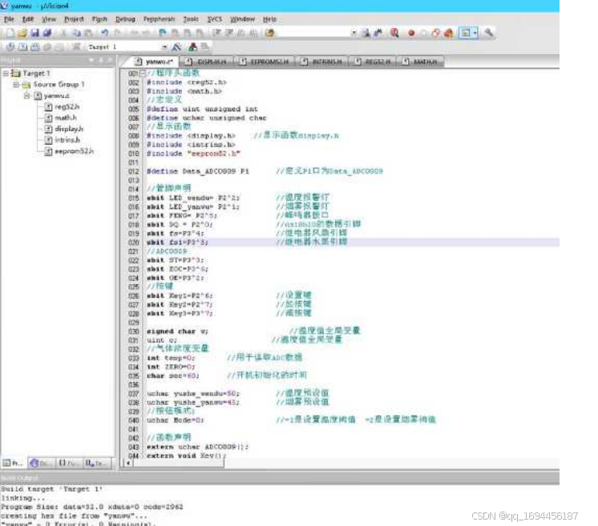Screen dimensions: 598x526
Task: Click the line 'sbit LED_wendu= P2^2;' in editor
Action: pos(193,198)
